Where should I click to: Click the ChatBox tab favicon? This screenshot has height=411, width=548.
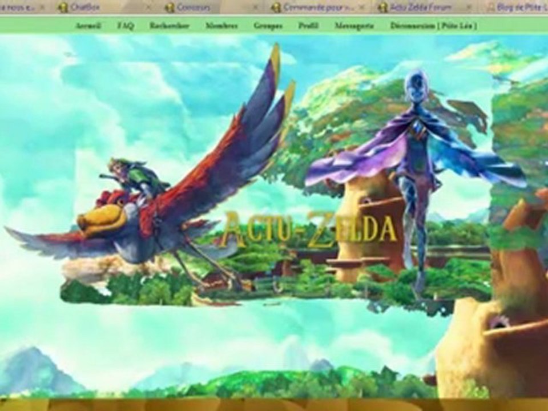[63, 7]
